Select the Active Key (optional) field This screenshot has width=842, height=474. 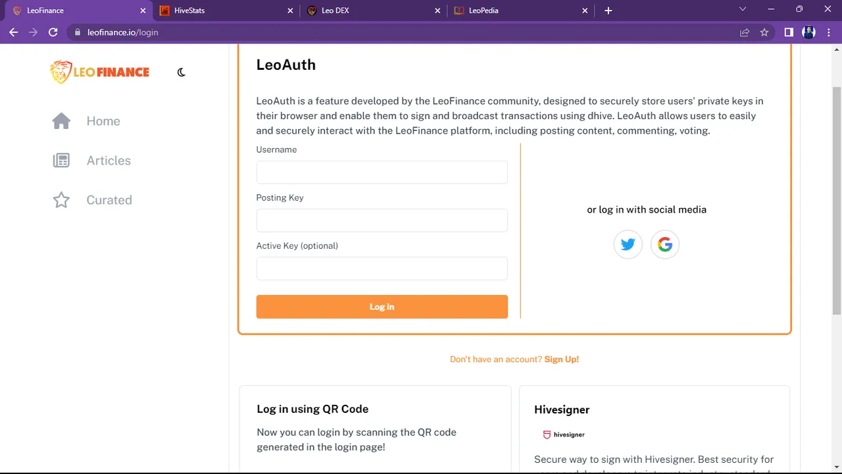382,269
